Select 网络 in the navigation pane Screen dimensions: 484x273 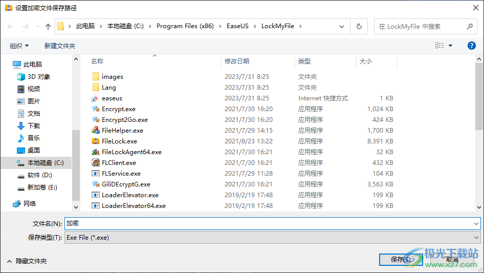click(25, 203)
